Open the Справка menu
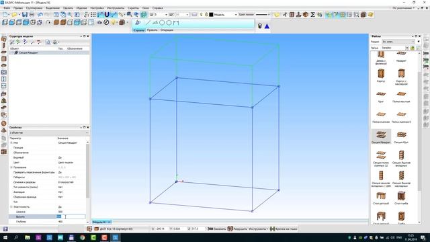Image resolution: width=430 pixels, height=242 pixels. point(157,8)
